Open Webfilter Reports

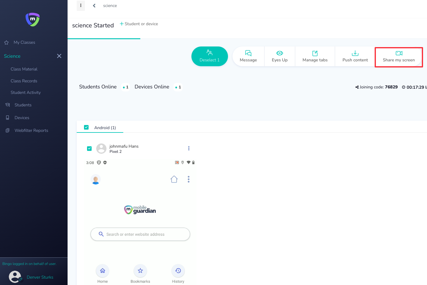(31, 131)
